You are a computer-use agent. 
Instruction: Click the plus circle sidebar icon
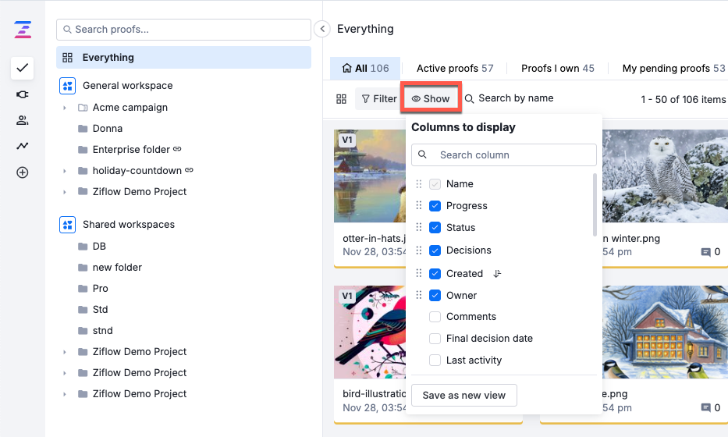tap(22, 172)
